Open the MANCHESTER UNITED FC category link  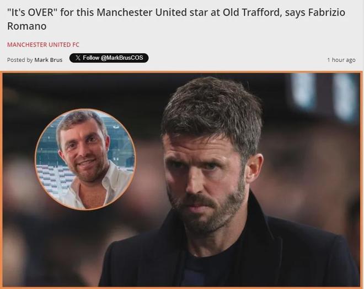[x=43, y=45]
